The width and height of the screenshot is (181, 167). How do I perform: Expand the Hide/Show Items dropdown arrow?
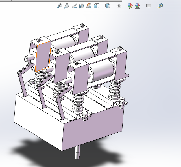pyautogui.click(x=124, y=6)
